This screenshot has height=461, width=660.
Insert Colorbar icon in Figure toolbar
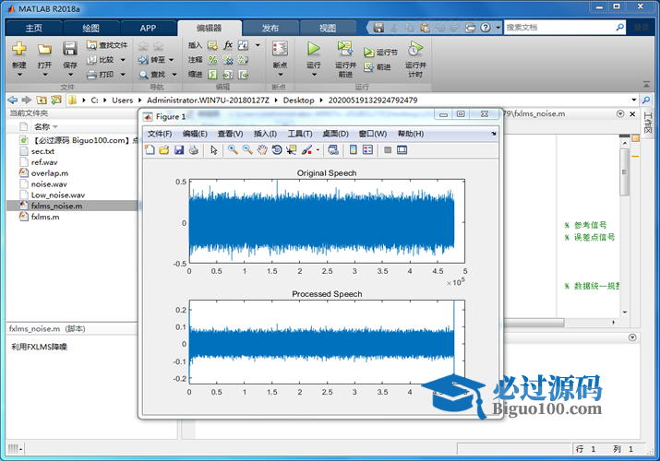pos(354,150)
